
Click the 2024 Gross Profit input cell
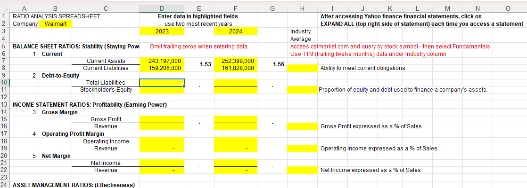coord(236,119)
